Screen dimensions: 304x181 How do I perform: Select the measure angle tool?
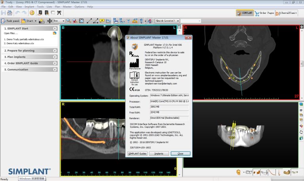[95, 21]
